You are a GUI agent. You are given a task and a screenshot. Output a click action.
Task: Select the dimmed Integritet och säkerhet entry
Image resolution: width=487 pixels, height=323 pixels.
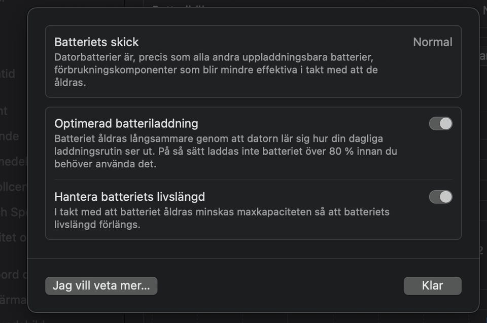(x=13, y=237)
